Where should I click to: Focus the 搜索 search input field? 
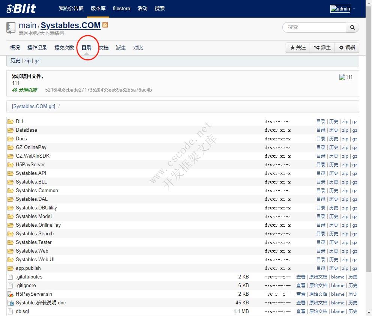[x=314, y=27]
